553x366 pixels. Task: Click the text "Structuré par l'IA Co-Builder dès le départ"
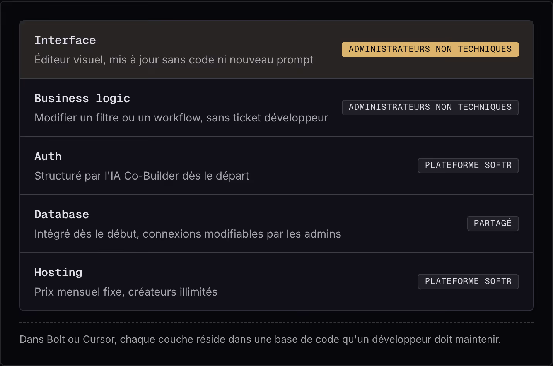point(142,176)
